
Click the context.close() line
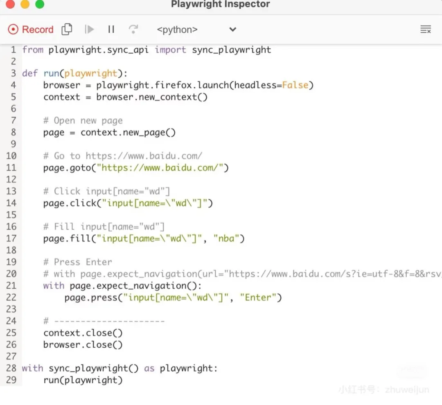[x=83, y=333]
